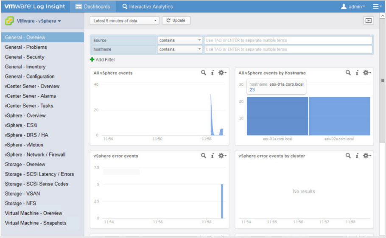Start dashboard presentation mode icon
The image size is (386, 238).
369,20
